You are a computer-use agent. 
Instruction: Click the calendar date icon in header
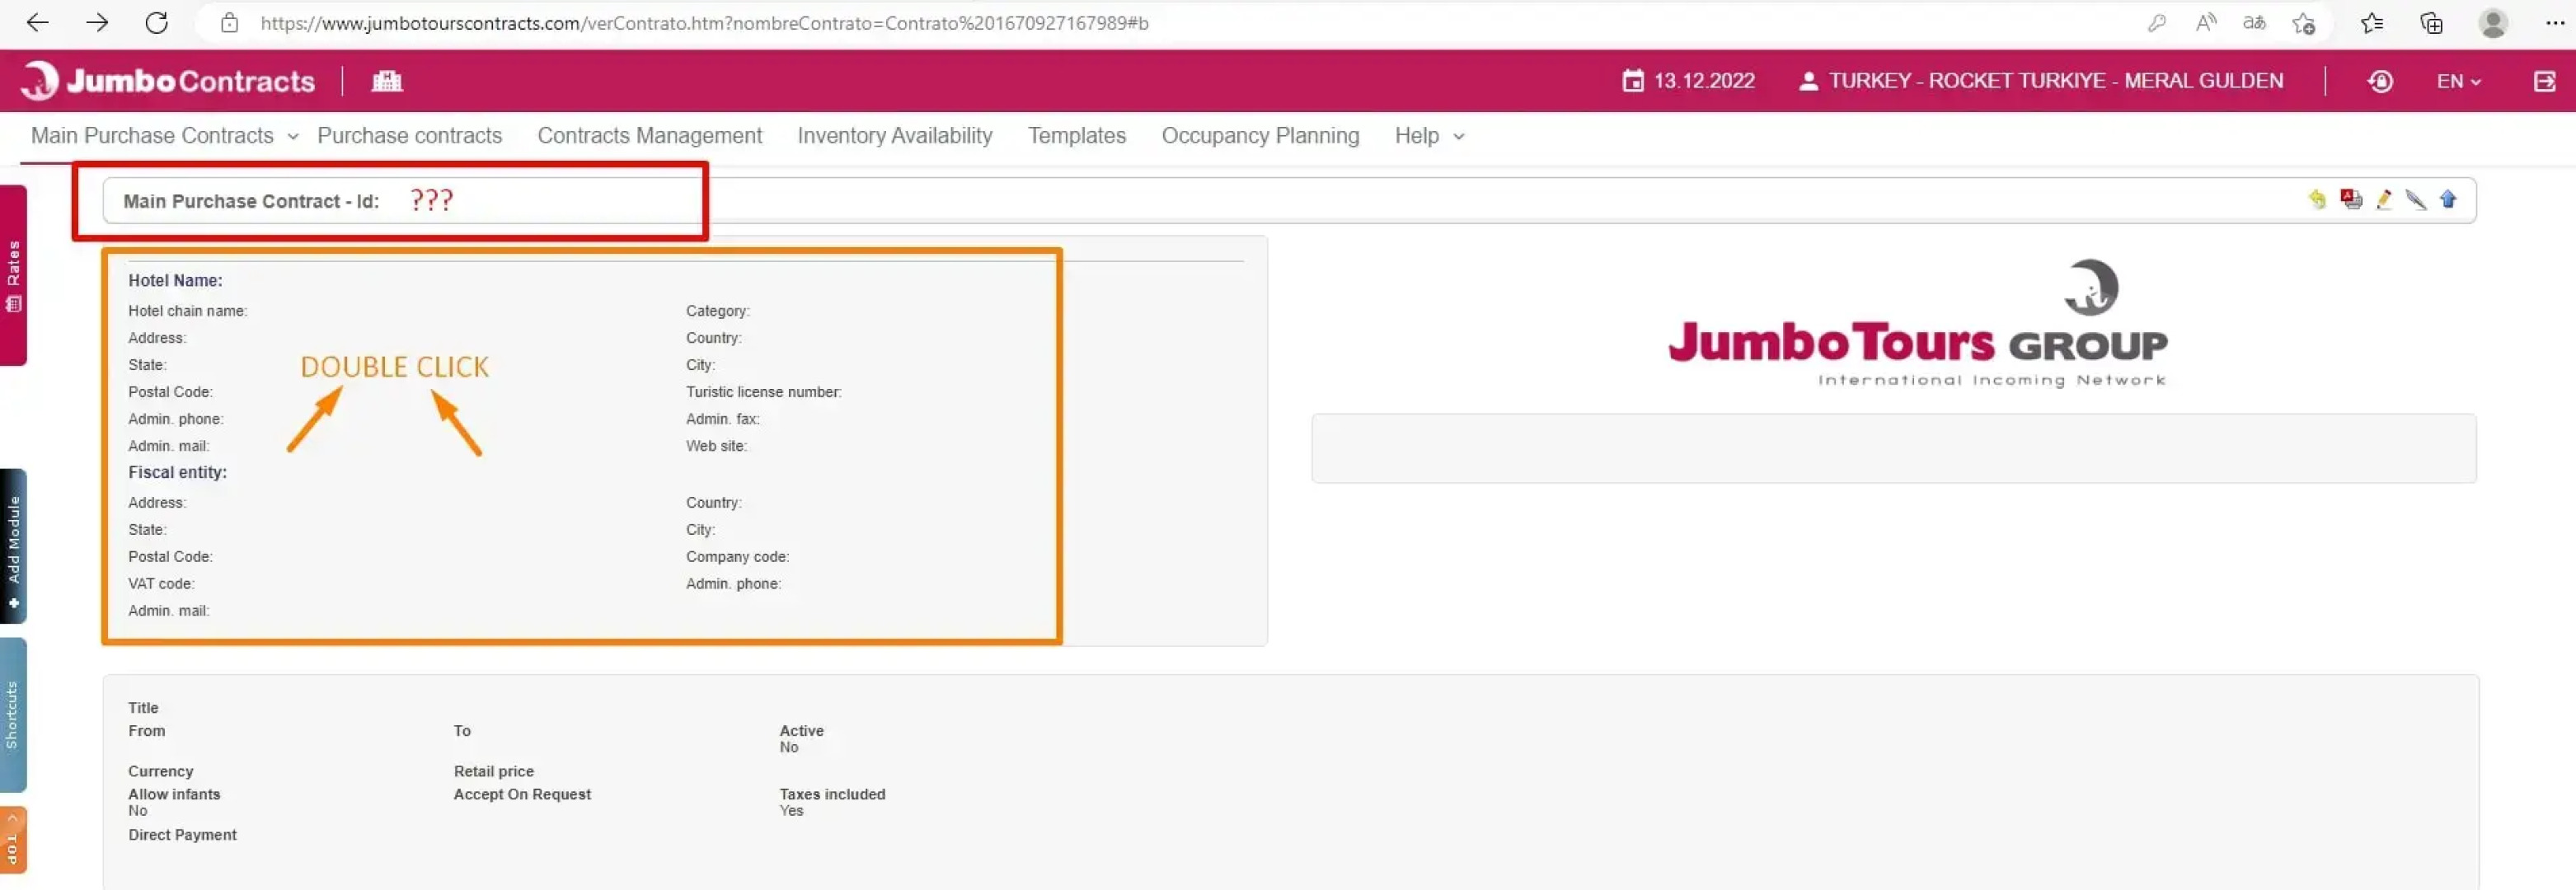pyautogui.click(x=1632, y=81)
